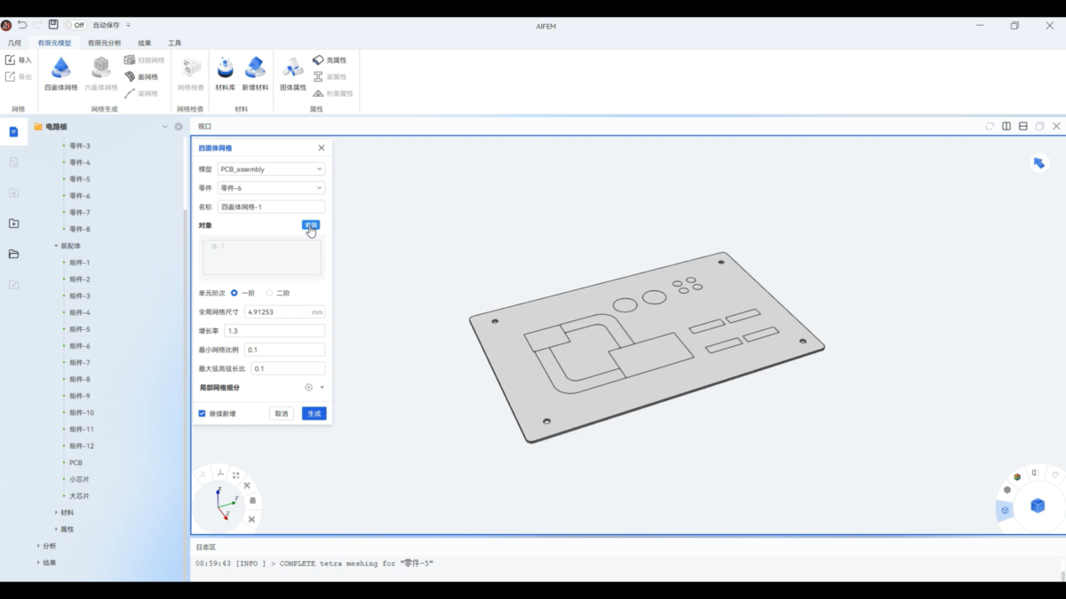Click 取消 cancel button
The width and height of the screenshot is (1066, 599).
pos(282,414)
